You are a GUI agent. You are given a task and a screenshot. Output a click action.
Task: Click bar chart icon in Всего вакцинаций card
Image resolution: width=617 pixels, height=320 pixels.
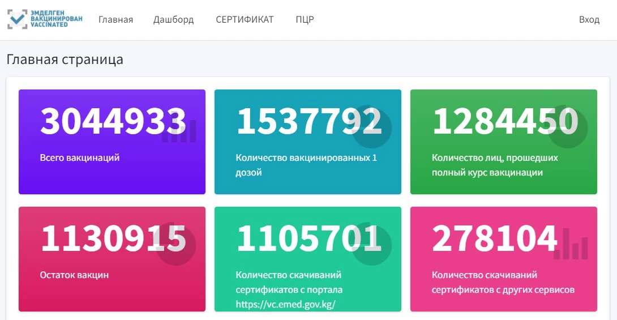pyautogui.click(x=179, y=131)
